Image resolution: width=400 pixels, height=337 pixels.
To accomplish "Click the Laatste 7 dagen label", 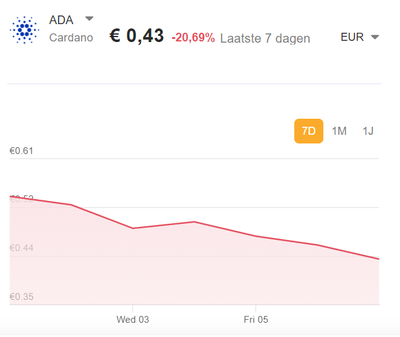I will 265,38.
